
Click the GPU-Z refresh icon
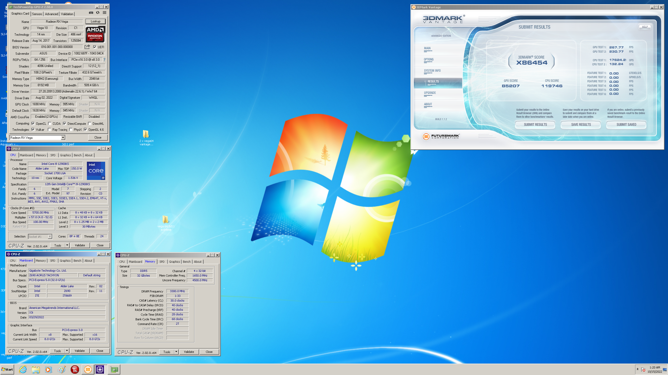(98, 12)
